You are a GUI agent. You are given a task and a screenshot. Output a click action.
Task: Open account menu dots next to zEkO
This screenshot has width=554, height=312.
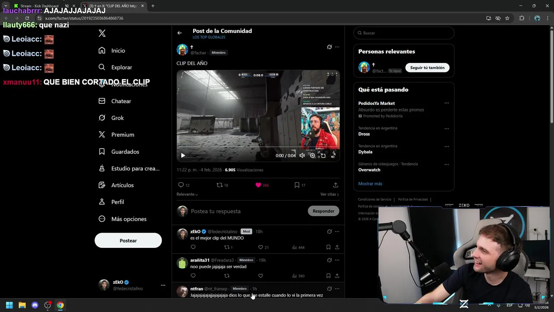(x=163, y=285)
